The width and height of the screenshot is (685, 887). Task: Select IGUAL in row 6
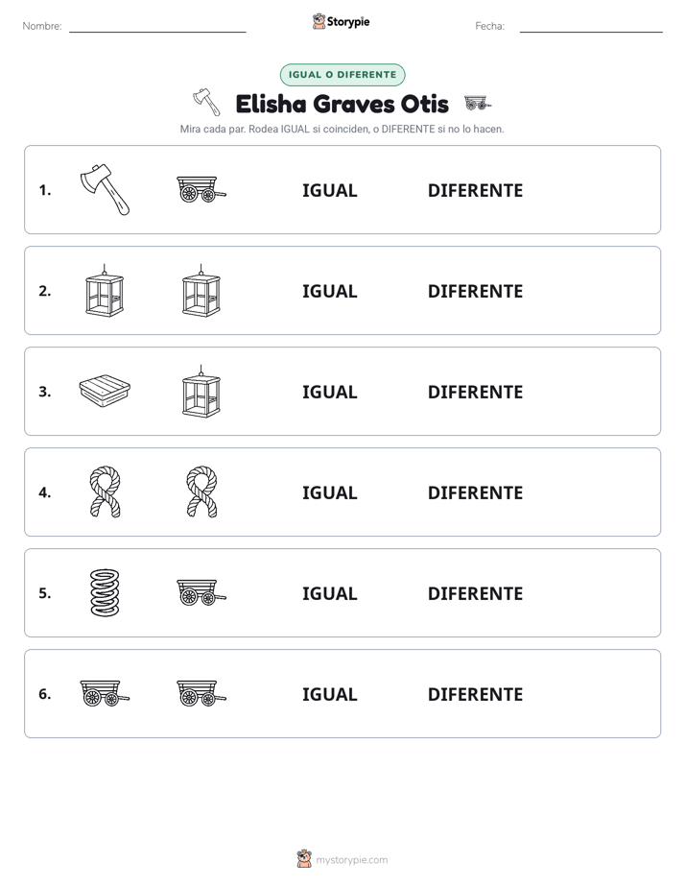(x=329, y=694)
